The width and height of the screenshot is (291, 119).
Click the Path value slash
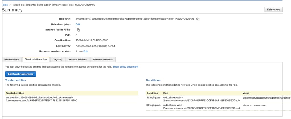click(x=76, y=35)
